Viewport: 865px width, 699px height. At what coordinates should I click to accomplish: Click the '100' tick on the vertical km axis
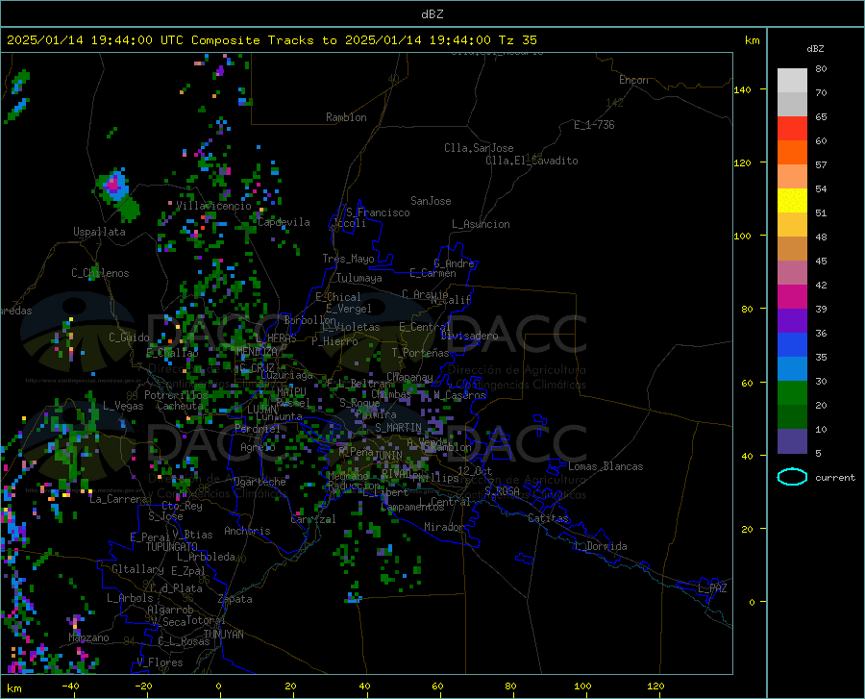[x=742, y=237]
